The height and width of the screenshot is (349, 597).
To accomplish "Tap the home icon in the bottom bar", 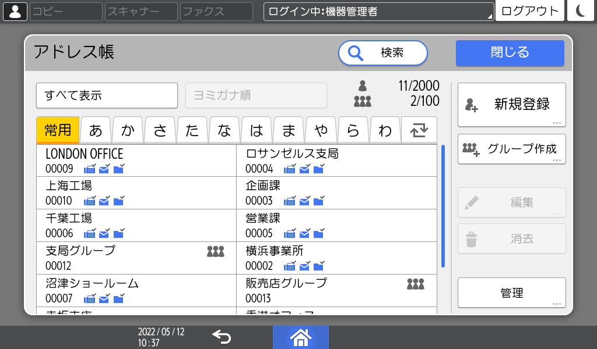I will coord(301,336).
